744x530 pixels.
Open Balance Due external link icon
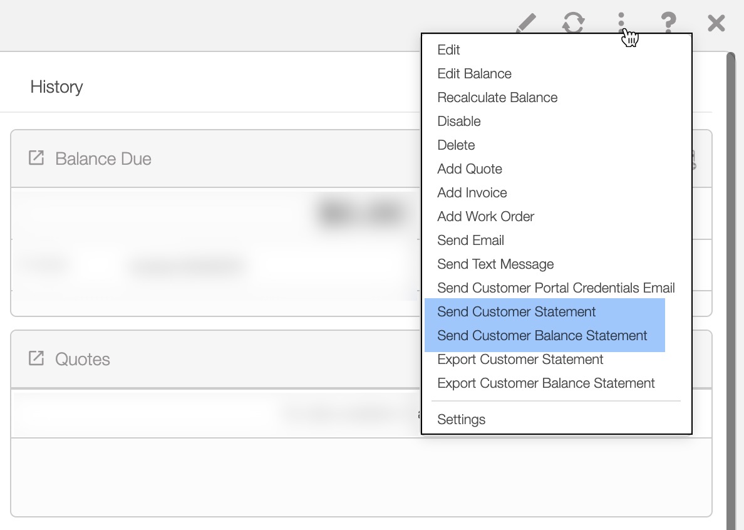[x=36, y=158]
